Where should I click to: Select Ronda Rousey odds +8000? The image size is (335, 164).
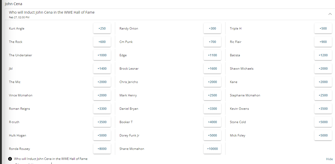coord(102,149)
